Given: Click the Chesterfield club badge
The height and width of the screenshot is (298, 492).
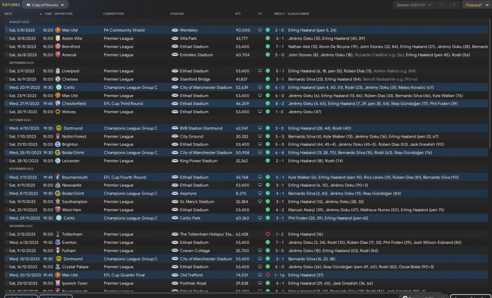Looking at the screenshot, I should 58,103.
